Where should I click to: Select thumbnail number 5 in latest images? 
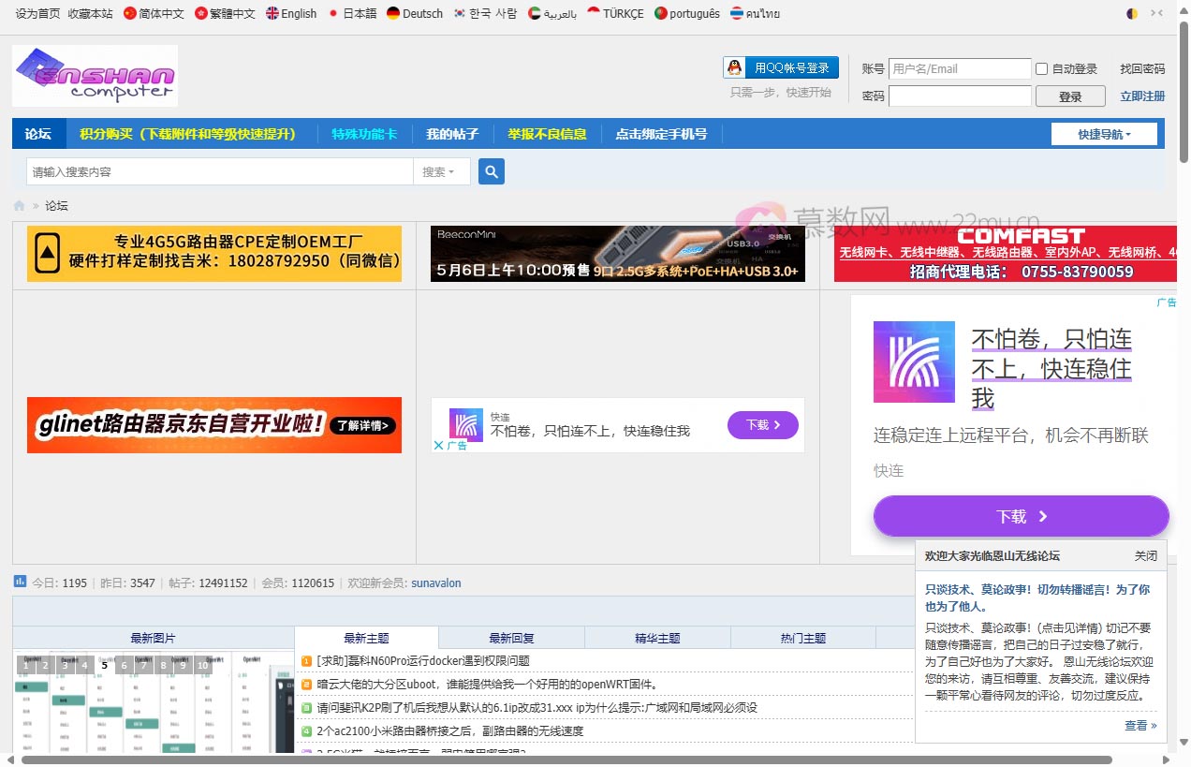pyautogui.click(x=104, y=665)
